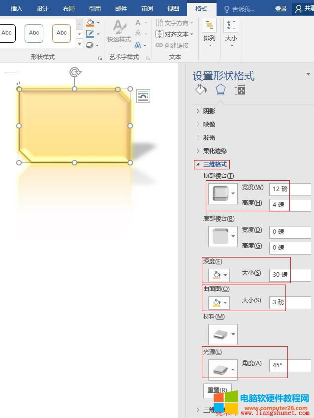Select the Fill & Line paint bucket tab
Viewport: 314px width, 418px height.
(x=201, y=90)
